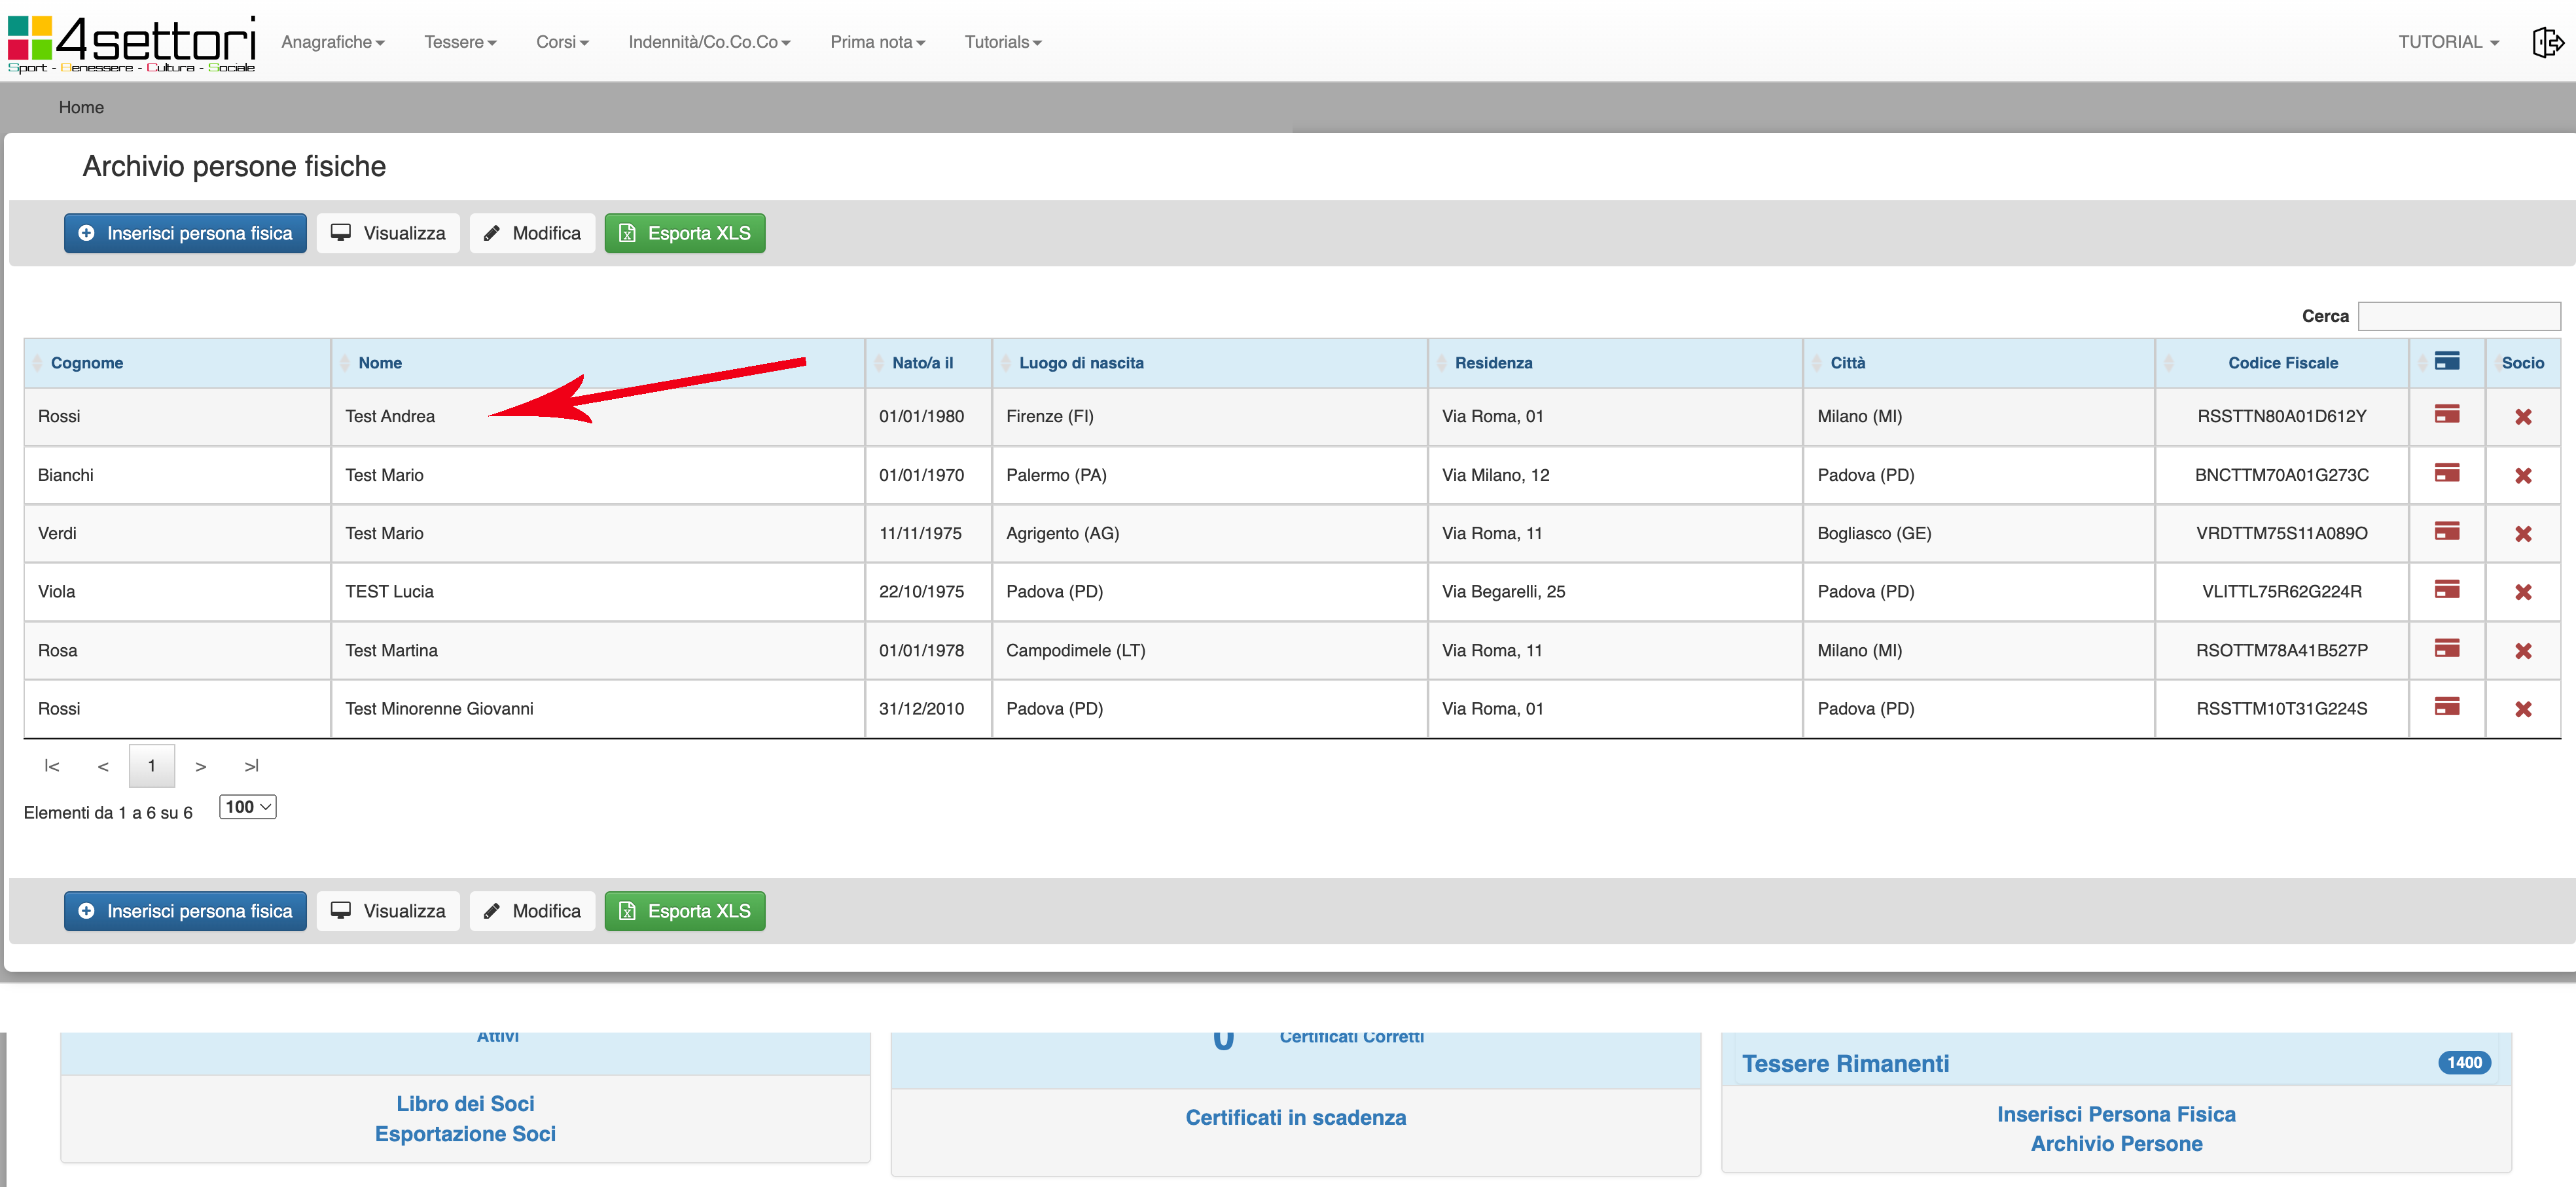Open Libro dei Soci link
This screenshot has height=1187, width=2576.
465,1103
